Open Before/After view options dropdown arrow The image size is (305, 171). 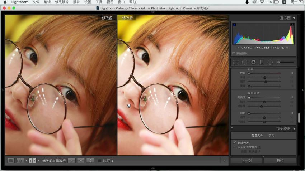coord(38,161)
